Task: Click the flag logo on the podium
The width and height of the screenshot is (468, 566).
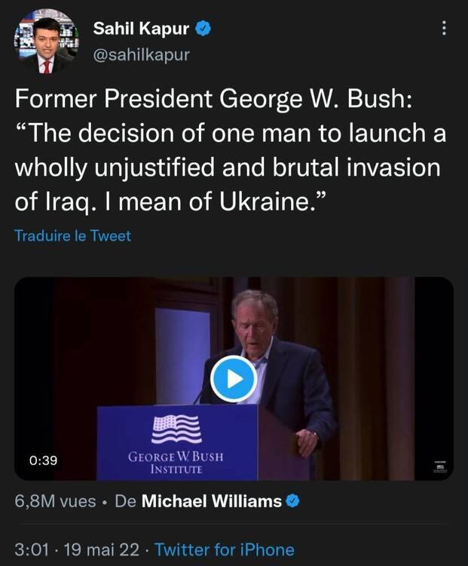Action: tap(176, 429)
